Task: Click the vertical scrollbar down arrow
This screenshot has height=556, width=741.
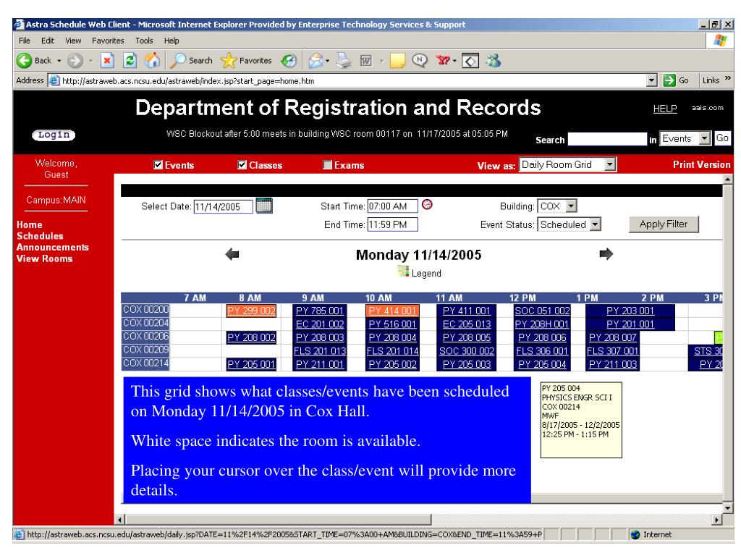Action: (x=728, y=507)
